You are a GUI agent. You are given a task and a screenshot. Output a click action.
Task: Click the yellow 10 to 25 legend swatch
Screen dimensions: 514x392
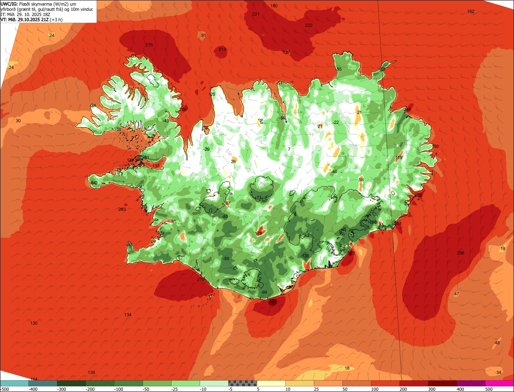point(300,383)
